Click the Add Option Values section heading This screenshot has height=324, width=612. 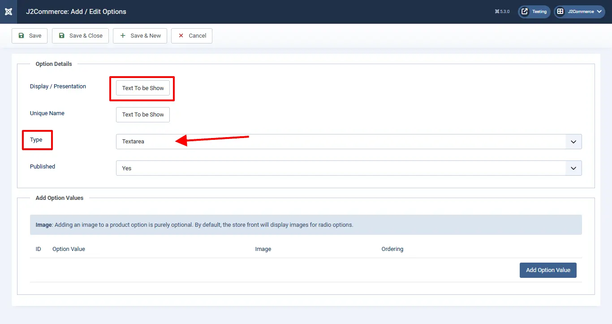(60, 198)
